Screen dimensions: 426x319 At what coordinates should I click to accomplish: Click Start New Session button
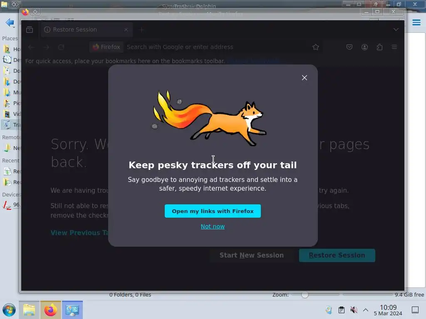coord(252,255)
